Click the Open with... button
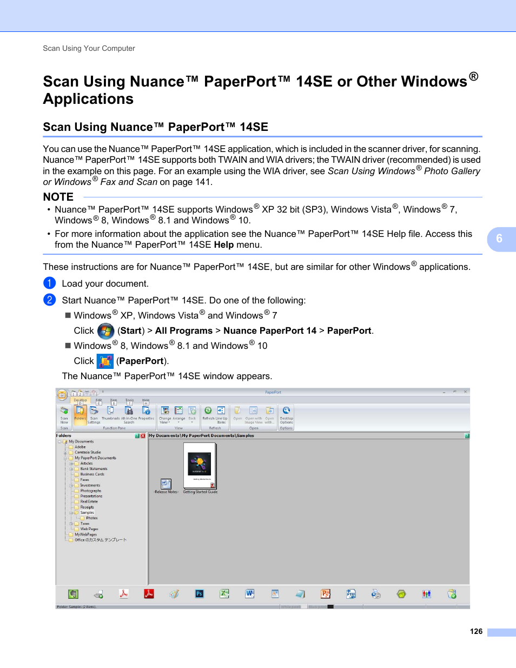516x668 pixels. tap(269, 415)
